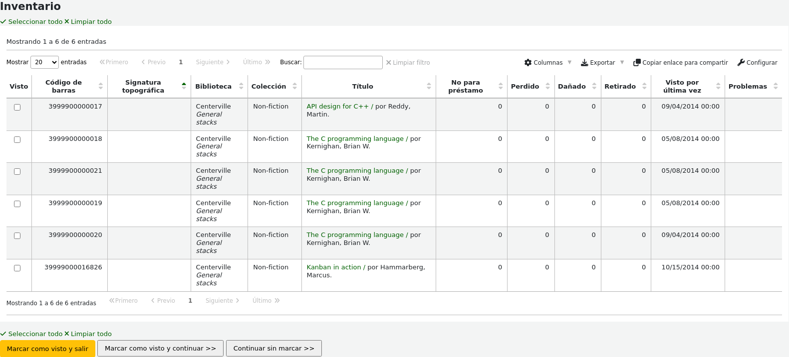Click the bottom Limpiar todo X icon

(67, 334)
